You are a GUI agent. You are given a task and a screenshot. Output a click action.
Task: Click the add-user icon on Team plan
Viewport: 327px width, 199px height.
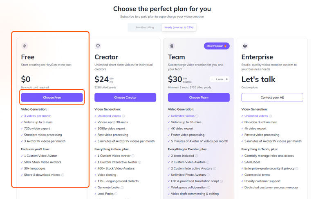click(x=171, y=46)
